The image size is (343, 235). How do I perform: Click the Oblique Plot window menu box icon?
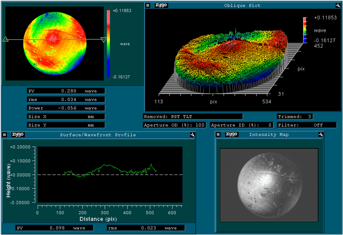pos(148,5)
